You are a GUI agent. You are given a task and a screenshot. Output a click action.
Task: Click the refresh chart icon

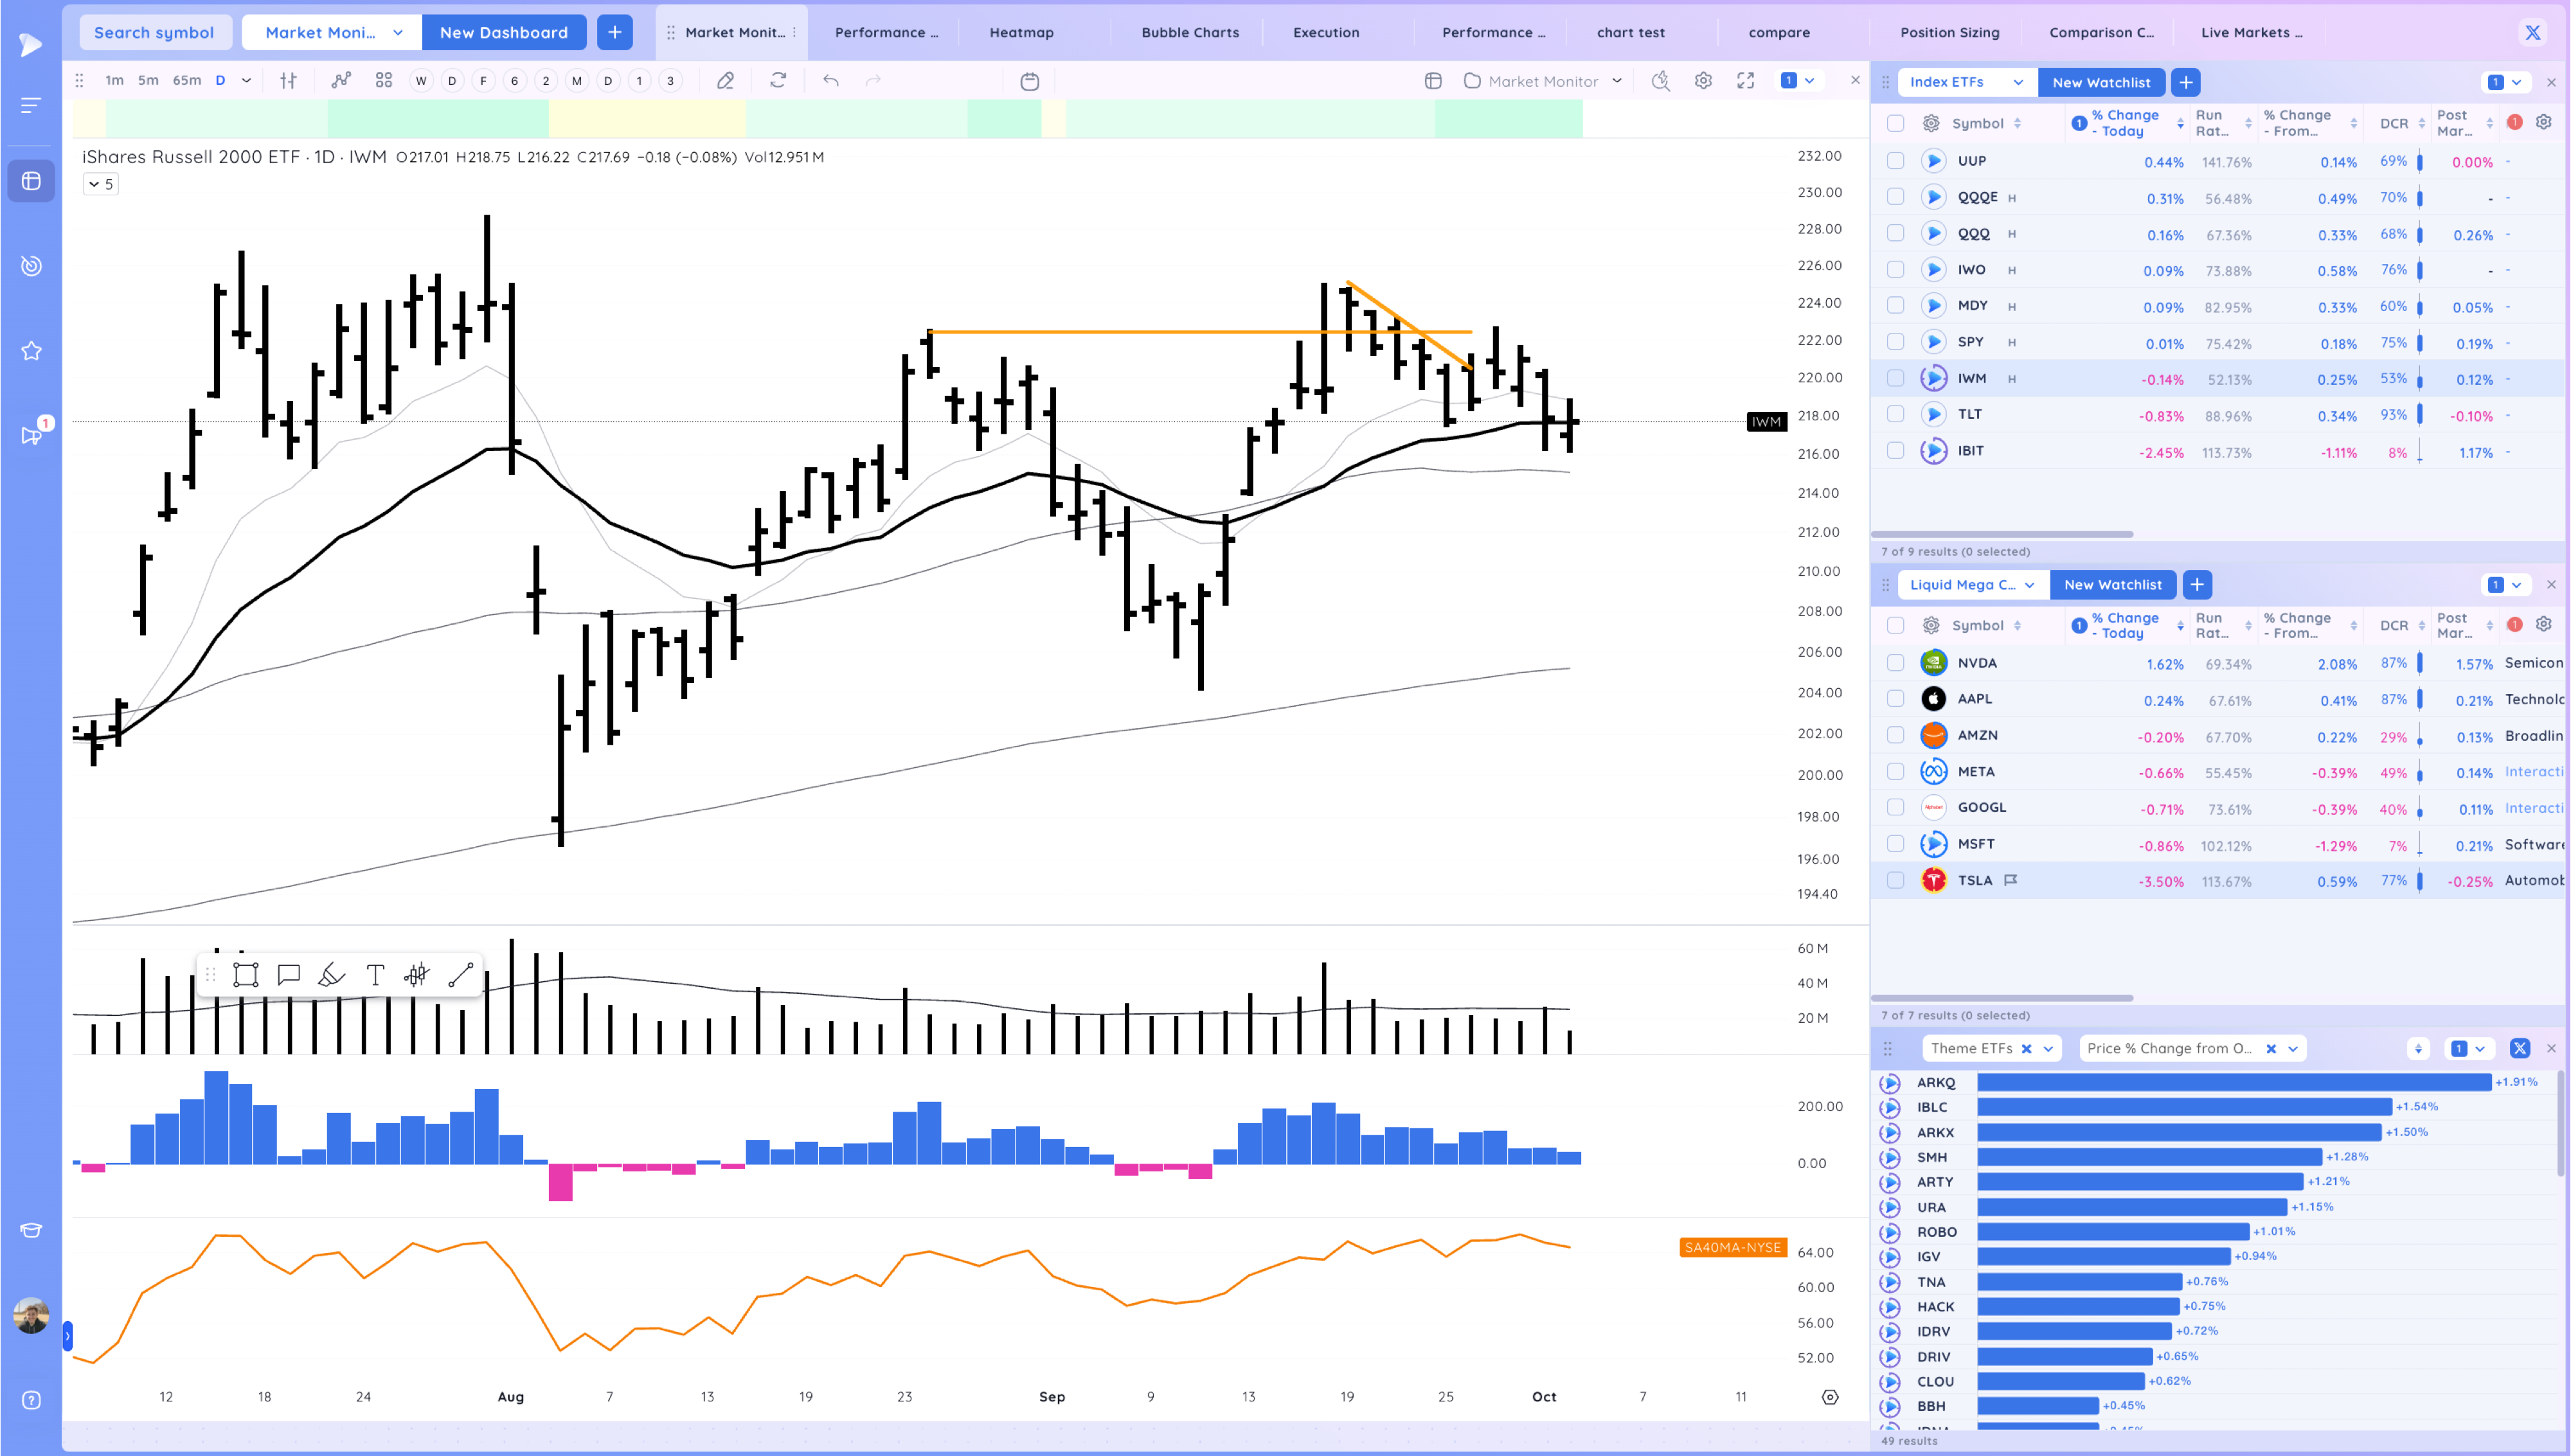(778, 81)
